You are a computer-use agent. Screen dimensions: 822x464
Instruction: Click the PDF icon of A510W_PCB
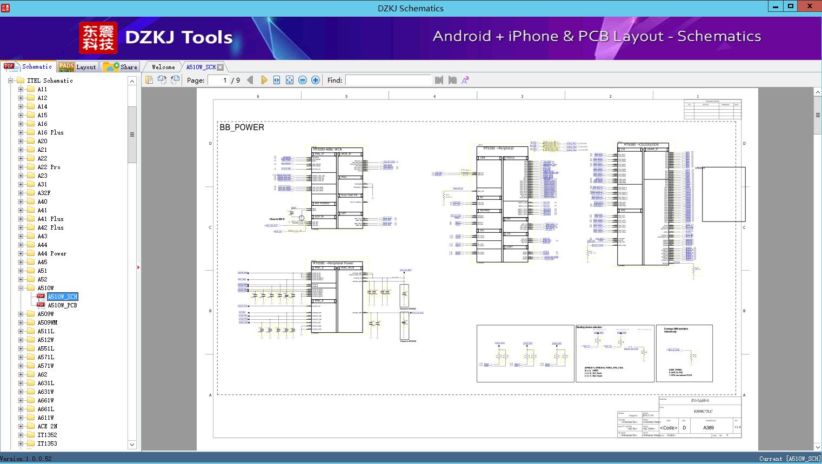[41, 305]
